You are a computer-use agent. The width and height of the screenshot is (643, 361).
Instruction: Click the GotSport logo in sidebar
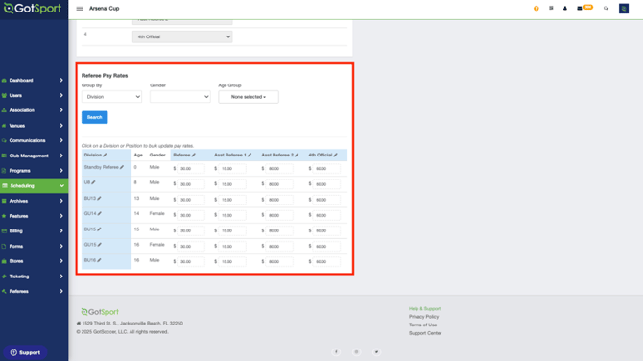point(32,9)
